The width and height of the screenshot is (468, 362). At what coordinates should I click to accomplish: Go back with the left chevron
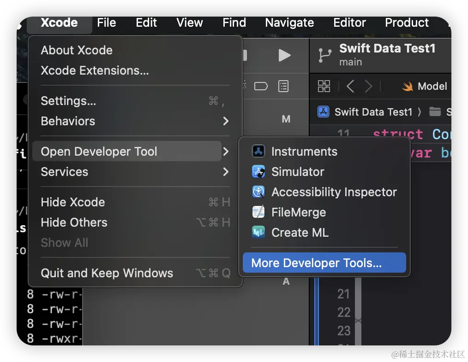[350, 87]
